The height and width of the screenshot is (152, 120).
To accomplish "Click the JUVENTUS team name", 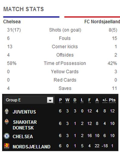I will point(24,112).
